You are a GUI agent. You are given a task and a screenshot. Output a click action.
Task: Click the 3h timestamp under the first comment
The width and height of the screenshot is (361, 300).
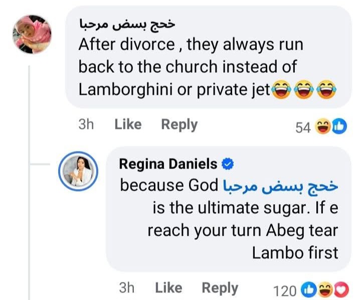86,124
